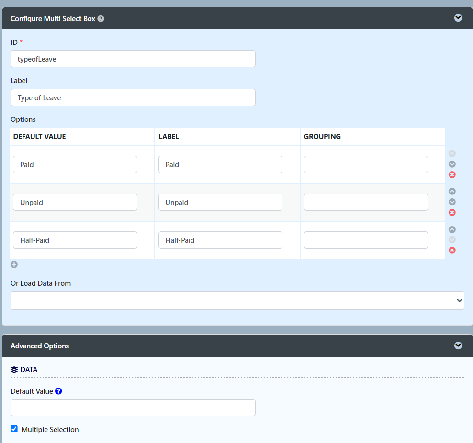
Task: Click the ID field containing typeofLeave
Action: pyautogui.click(x=133, y=59)
